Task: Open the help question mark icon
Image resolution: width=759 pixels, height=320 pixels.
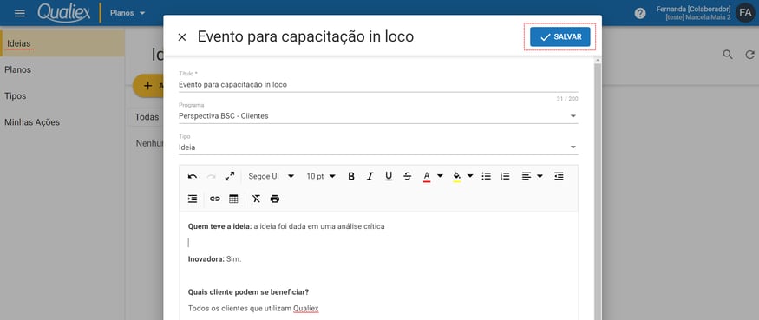Action: (640, 14)
